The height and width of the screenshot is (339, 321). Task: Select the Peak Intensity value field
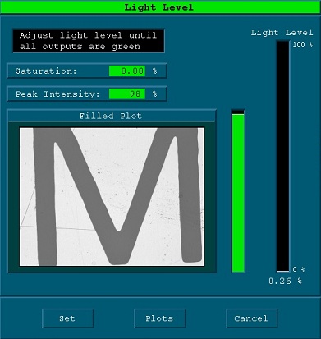(x=127, y=94)
